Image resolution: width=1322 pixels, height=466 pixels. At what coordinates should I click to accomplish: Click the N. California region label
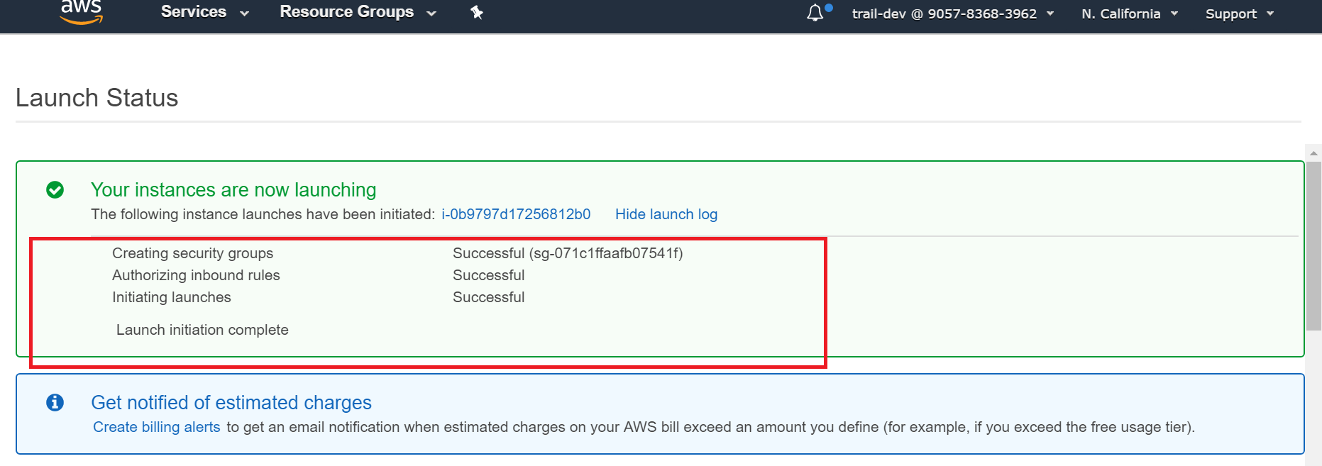1120,14
